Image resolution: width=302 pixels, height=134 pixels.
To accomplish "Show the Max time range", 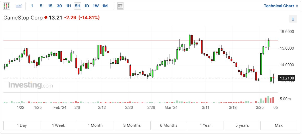I will click(279, 125).
